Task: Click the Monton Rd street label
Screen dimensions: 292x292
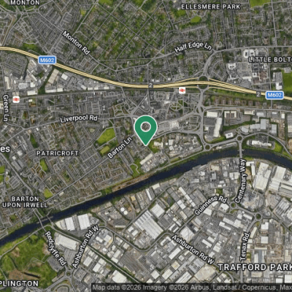Action: [76, 42]
